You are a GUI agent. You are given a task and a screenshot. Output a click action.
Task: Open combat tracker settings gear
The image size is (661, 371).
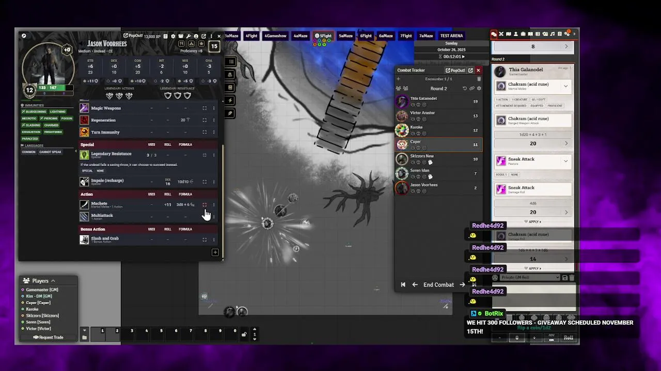(x=479, y=88)
